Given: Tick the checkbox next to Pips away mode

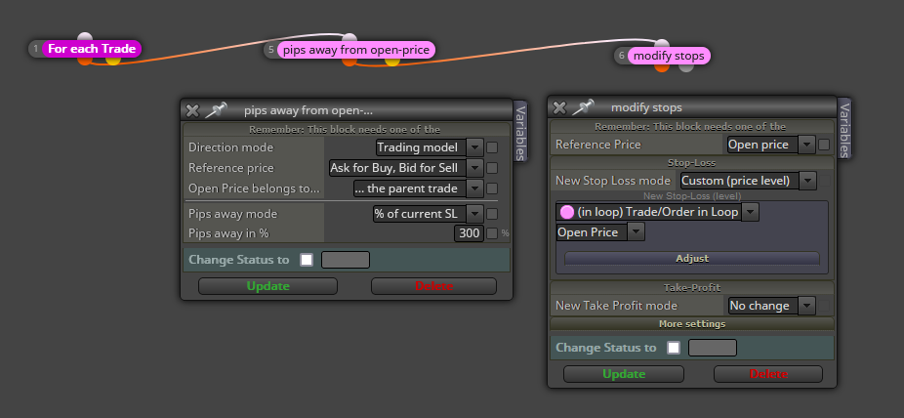Looking at the screenshot, I should [x=492, y=214].
